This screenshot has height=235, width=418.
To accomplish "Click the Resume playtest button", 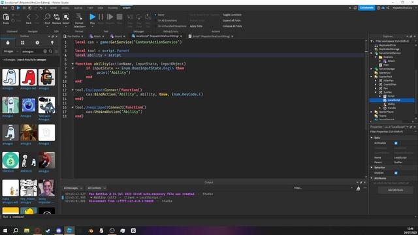I will point(110,17).
